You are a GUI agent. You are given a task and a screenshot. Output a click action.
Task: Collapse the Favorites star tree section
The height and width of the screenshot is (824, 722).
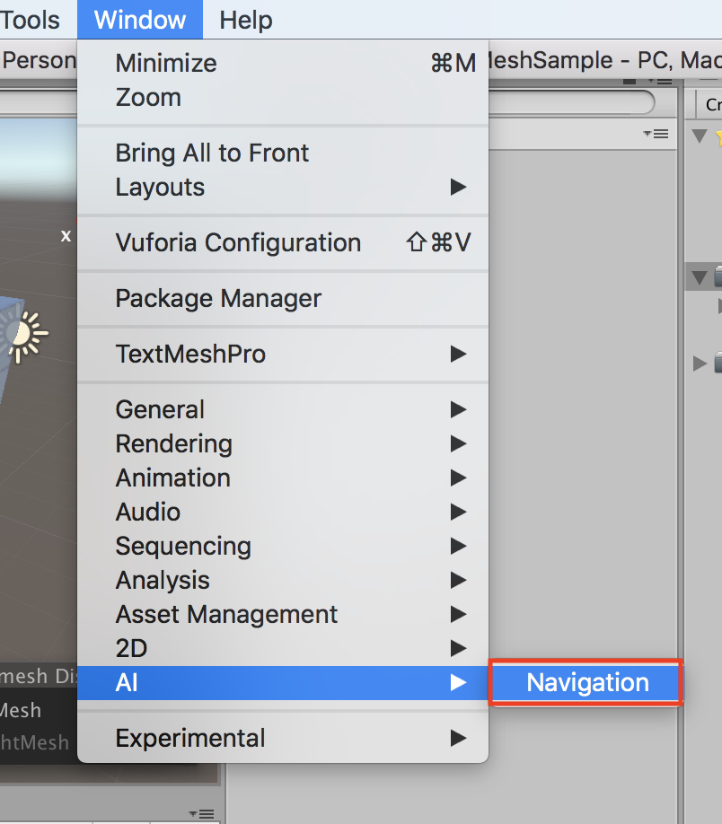pos(700,136)
